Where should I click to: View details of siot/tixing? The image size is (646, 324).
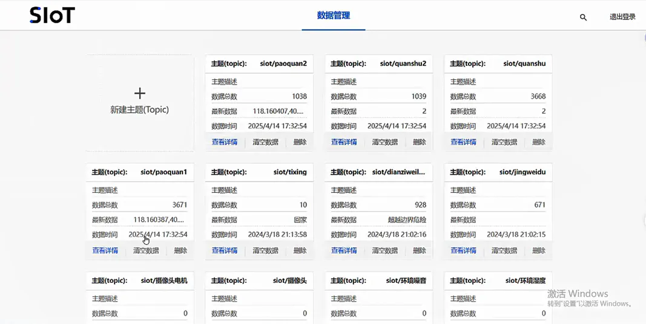click(x=225, y=250)
